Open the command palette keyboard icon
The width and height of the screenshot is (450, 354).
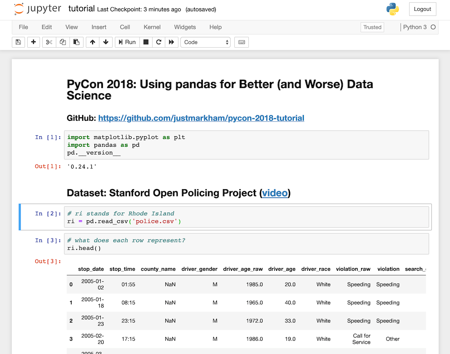coord(241,42)
